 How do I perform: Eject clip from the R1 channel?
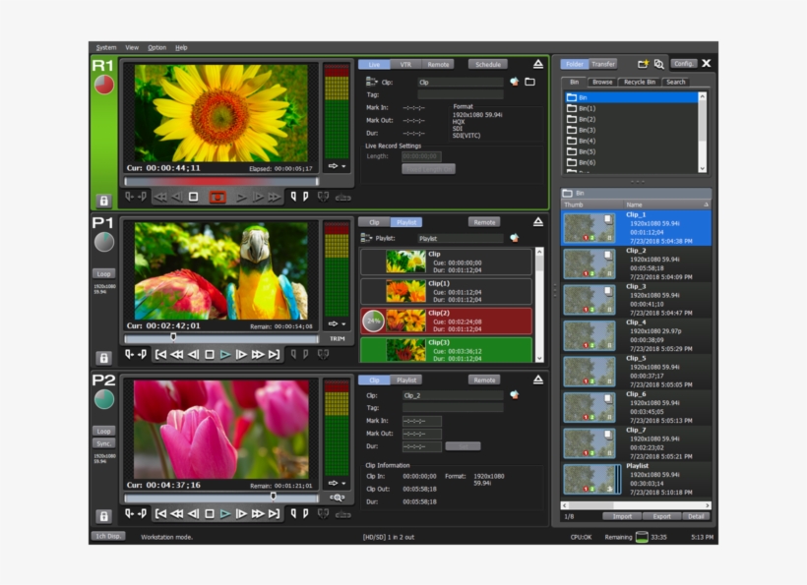[537, 64]
